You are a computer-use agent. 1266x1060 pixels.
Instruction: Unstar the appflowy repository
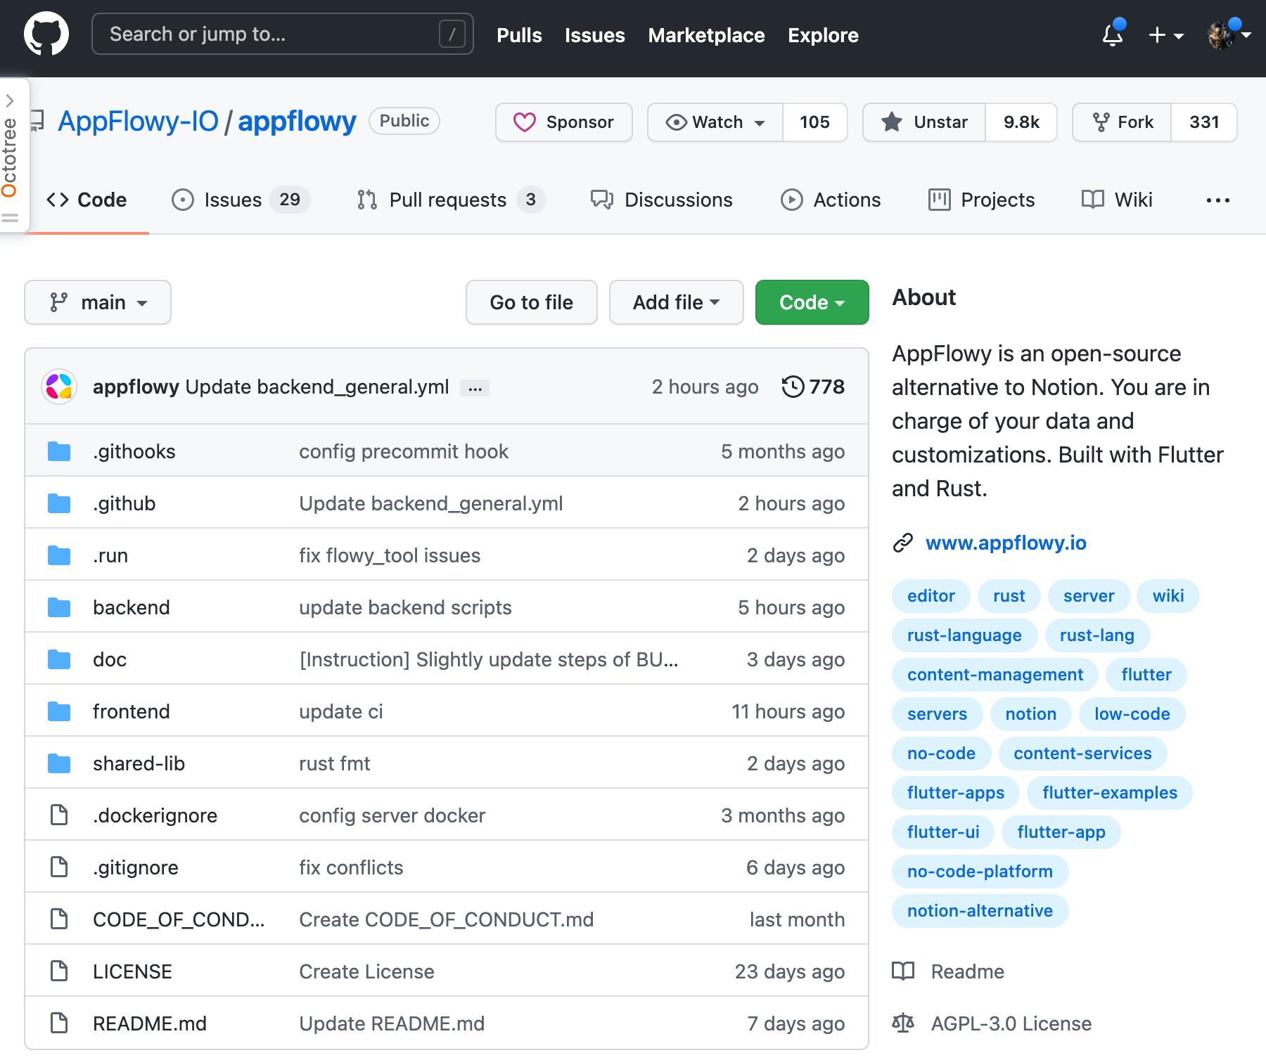(925, 122)
